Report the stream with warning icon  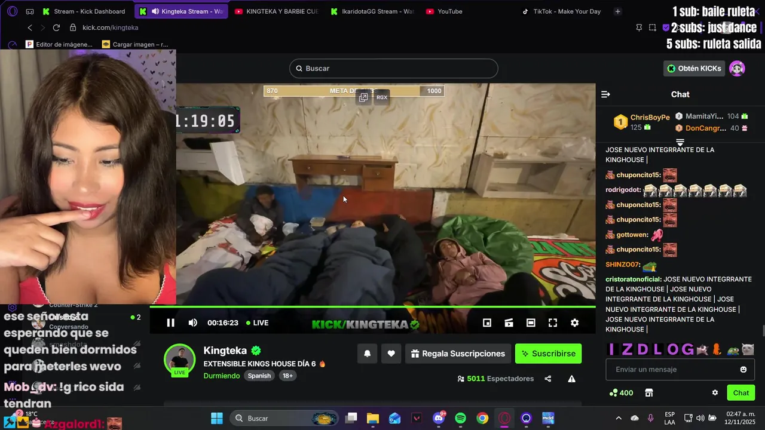571,379
